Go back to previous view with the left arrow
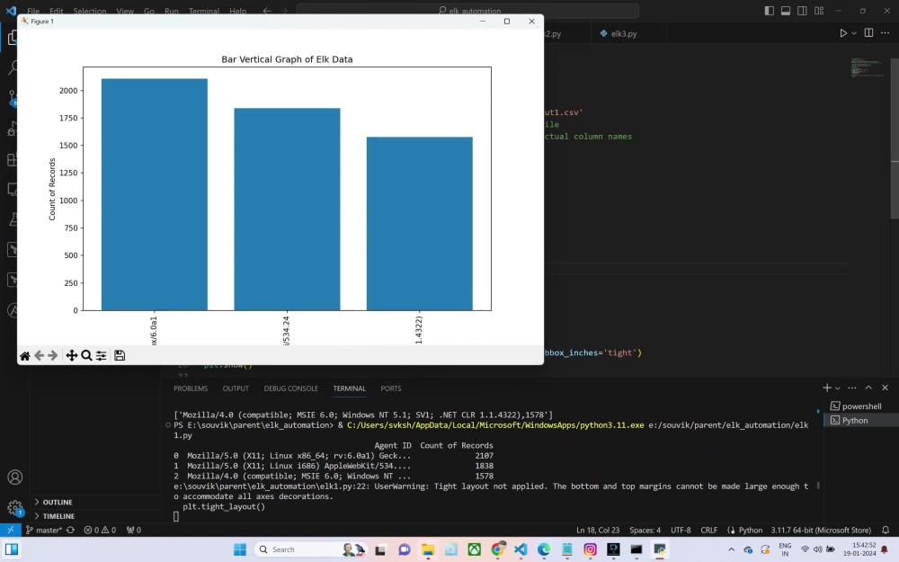Viewport: 899px width, 562px height. pyautogui.click(x=40, y=355)
